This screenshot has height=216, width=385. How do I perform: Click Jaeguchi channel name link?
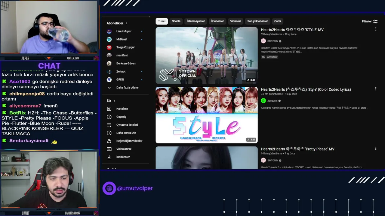click(272, 101)
